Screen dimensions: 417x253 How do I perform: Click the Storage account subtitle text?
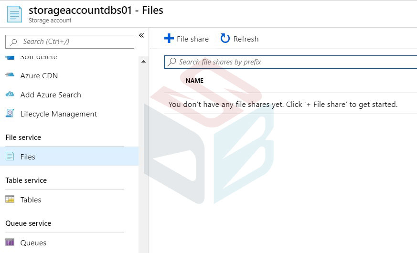[50, 21]
